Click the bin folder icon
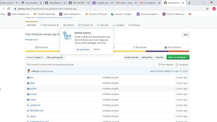217x122 pixels. coord(28,78)
